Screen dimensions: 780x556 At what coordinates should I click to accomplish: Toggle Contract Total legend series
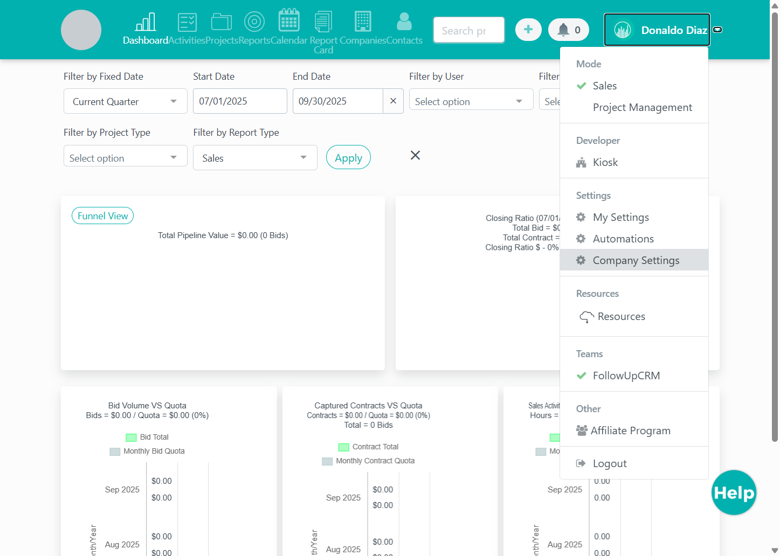click(x=368, y=447)
